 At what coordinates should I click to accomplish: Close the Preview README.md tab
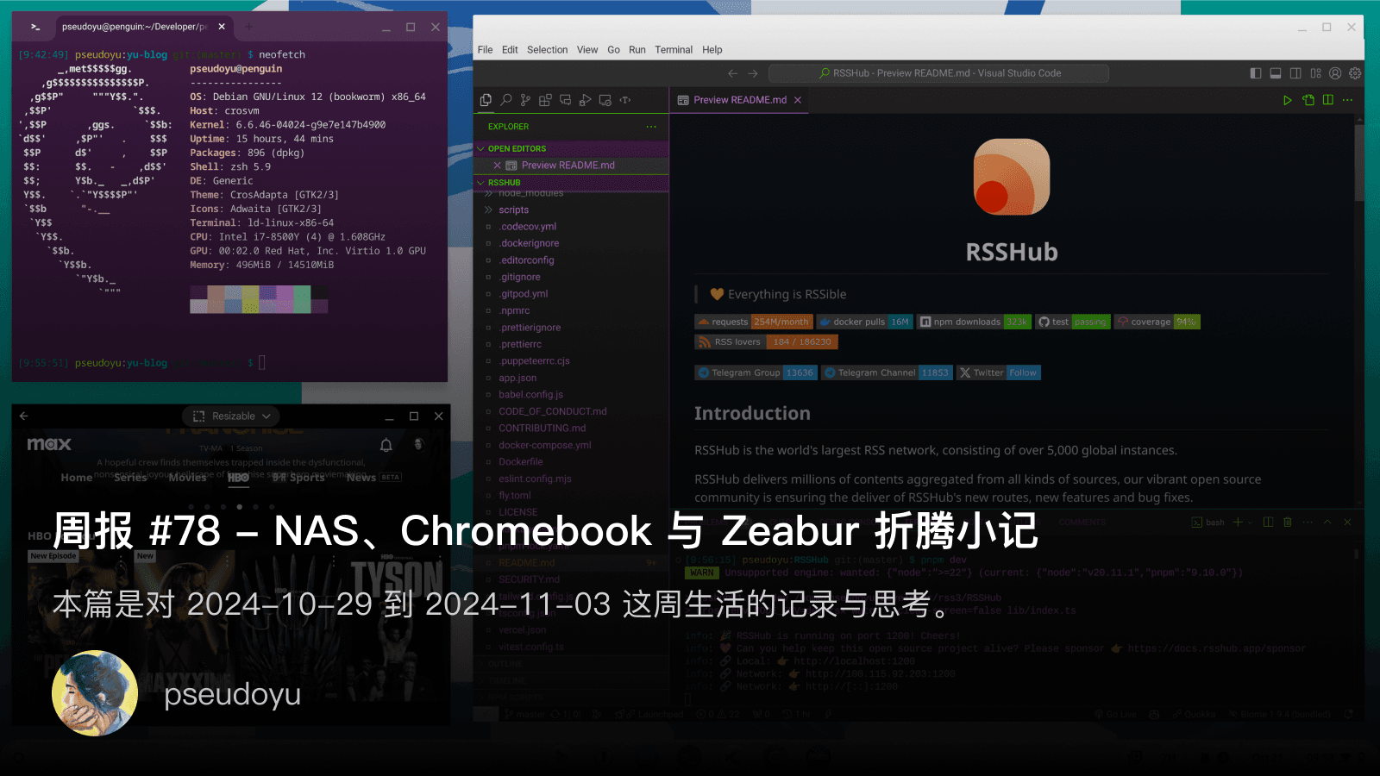point(798,100)
